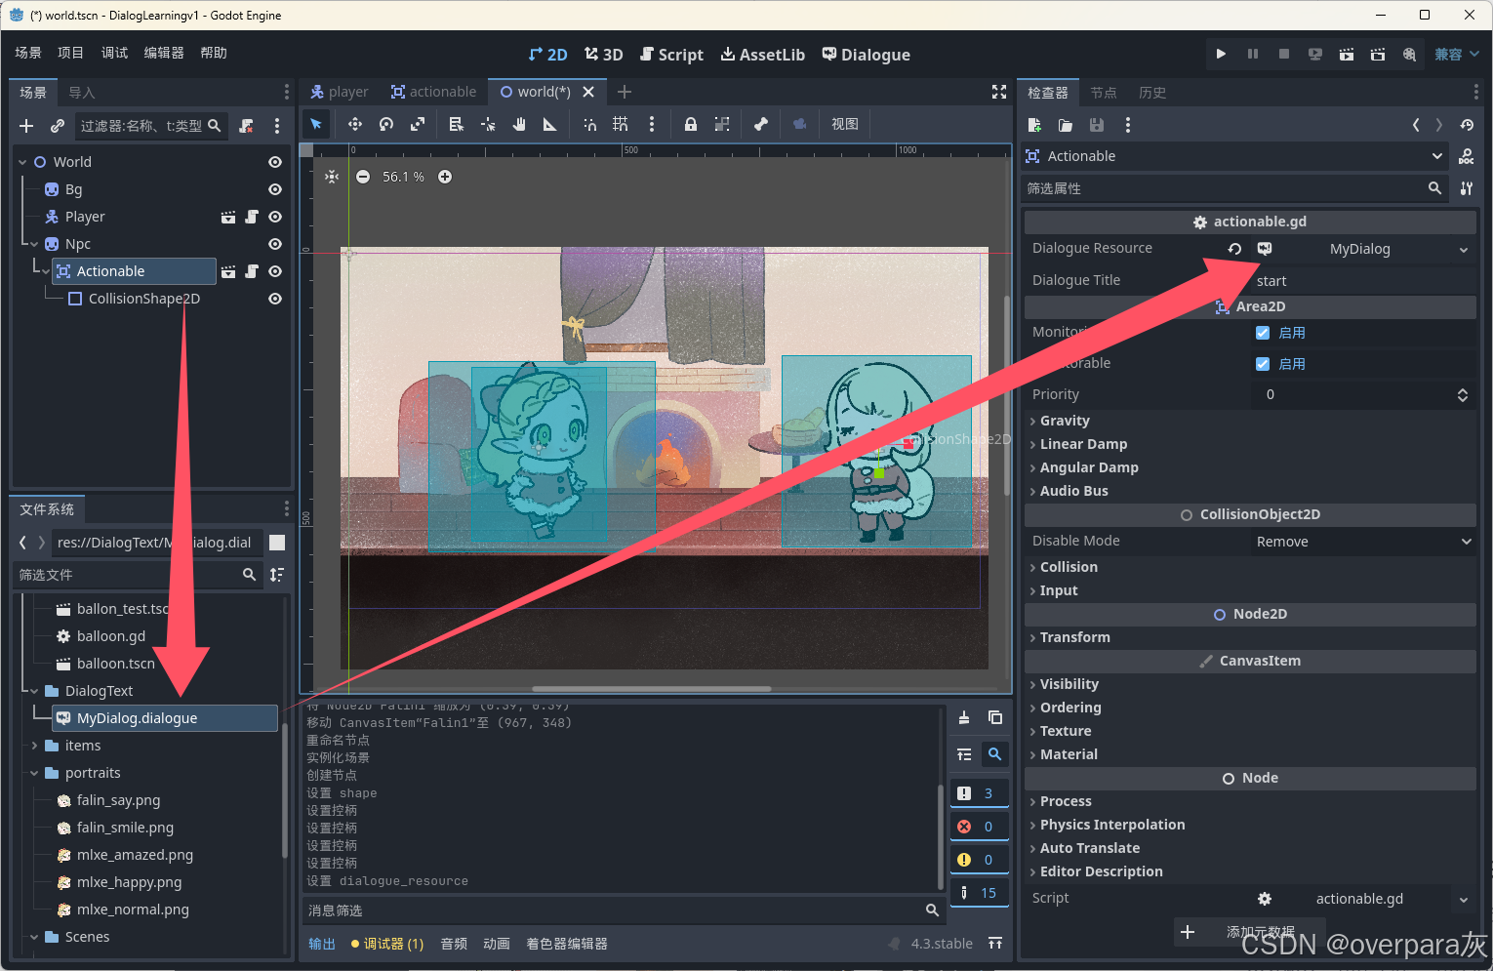
Task: Toggle the Monitoring checkbox
Action: [x=1263, y=333]
